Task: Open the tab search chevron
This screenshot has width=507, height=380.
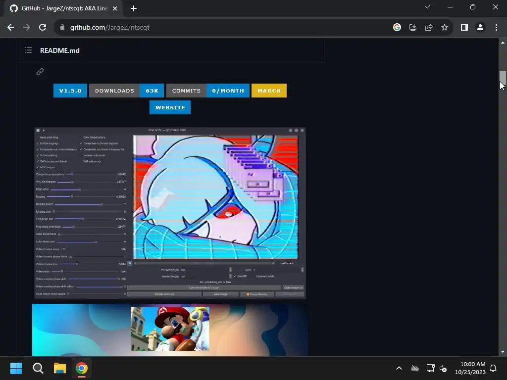Action: (427, 7)
